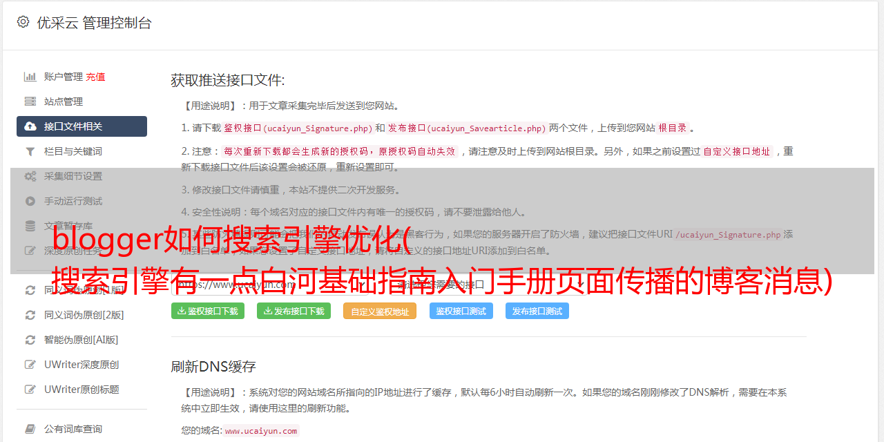Click the server icon for 站点管理
884x442 pixels.
pyautogui.click(x=30, y=102)
